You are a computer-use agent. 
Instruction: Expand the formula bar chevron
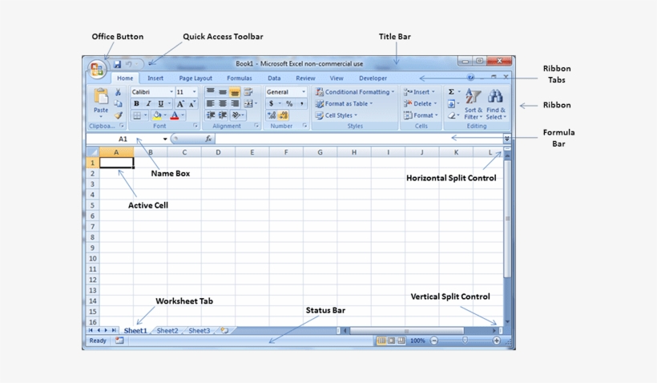tap(507, 139)
